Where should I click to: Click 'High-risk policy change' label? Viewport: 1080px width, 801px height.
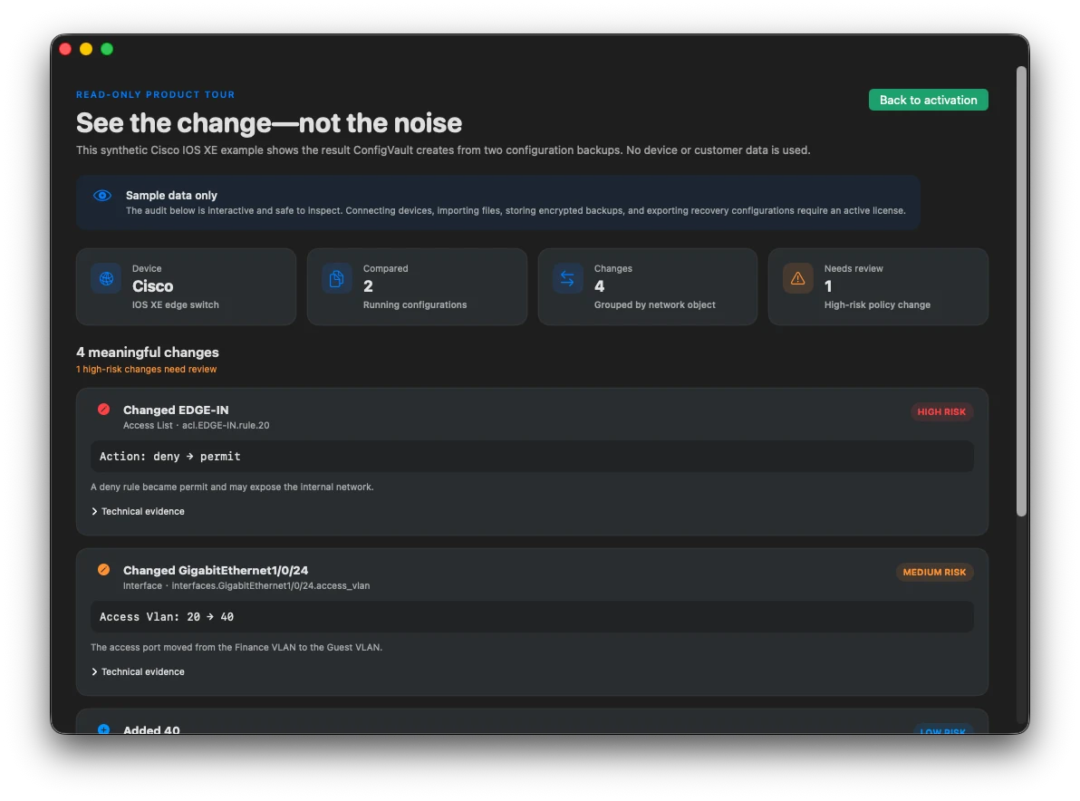click(x=877, y=304)
